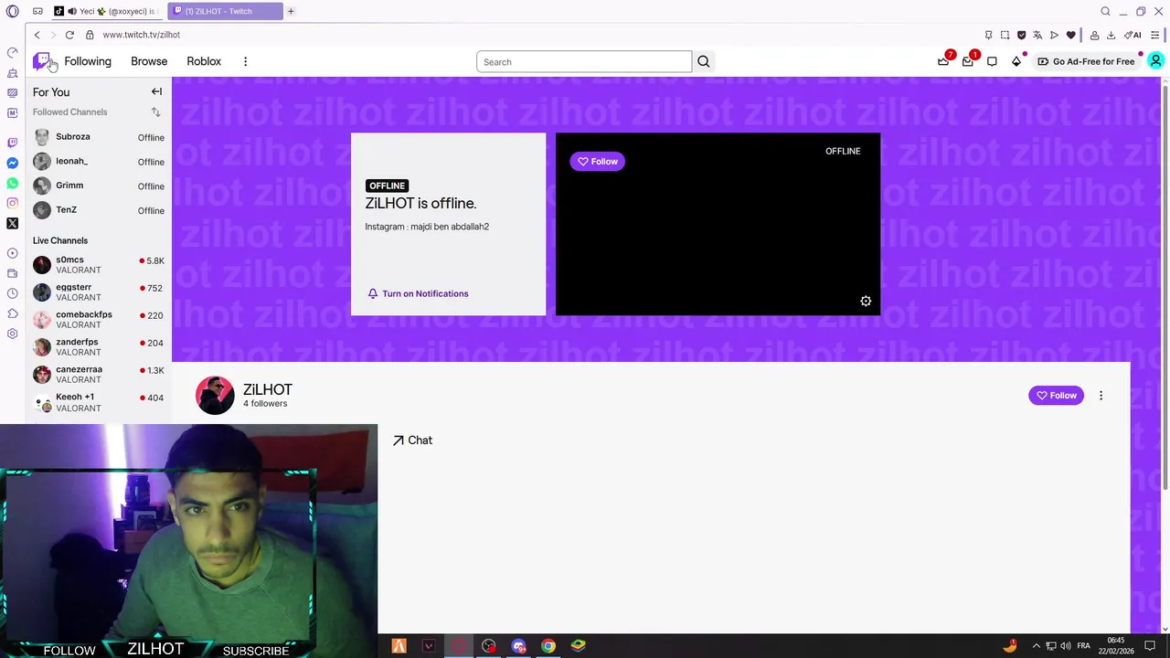This screenshot has width=1170, height=658.
Task: Reload the current page
Action: click(69, 35)
